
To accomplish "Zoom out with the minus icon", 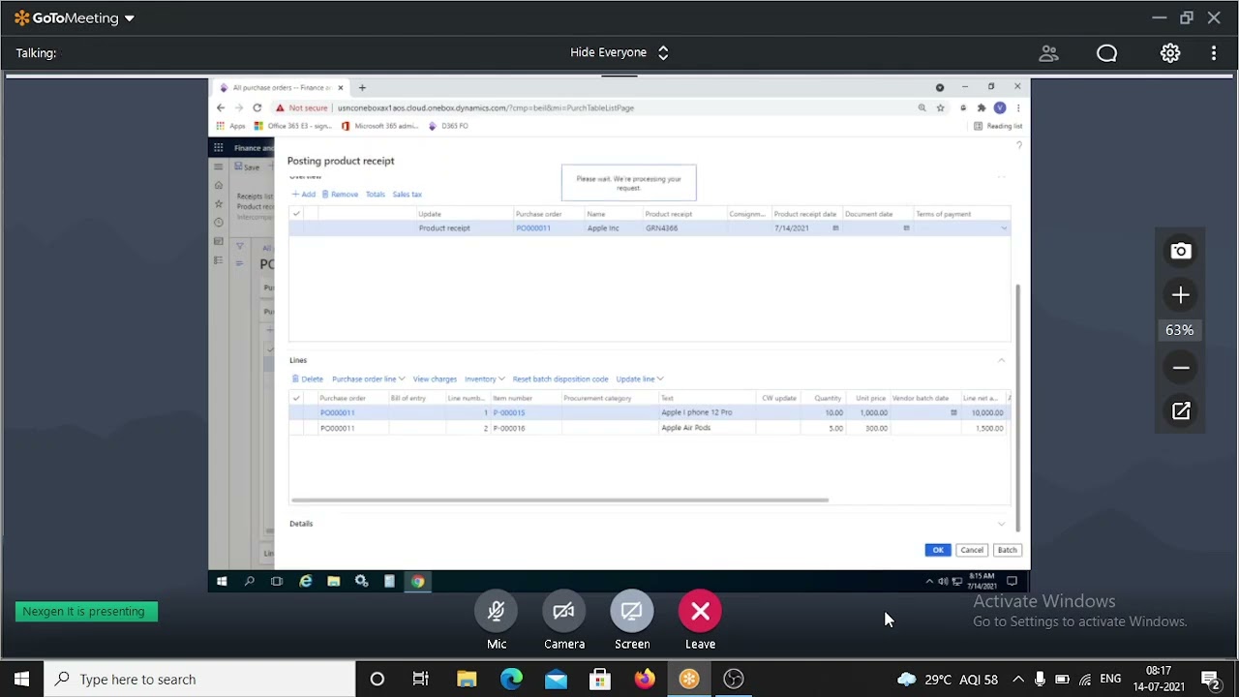I will (1180, 368).
